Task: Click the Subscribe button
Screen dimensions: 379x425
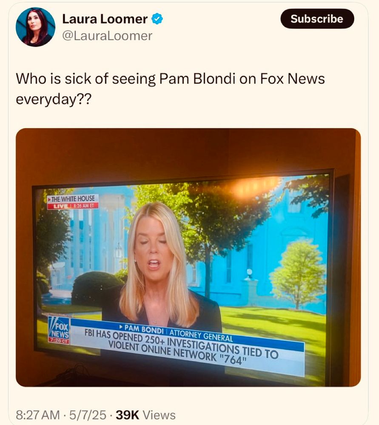Action: tap(317, 19)
